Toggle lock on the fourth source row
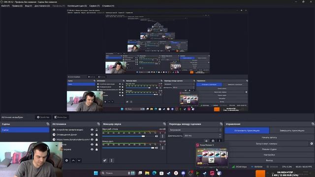315x177 pixels. [96, 145]
